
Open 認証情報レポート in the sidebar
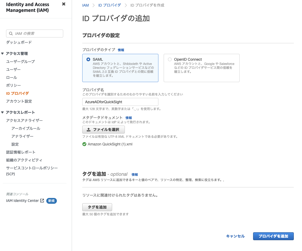point(21,152)
